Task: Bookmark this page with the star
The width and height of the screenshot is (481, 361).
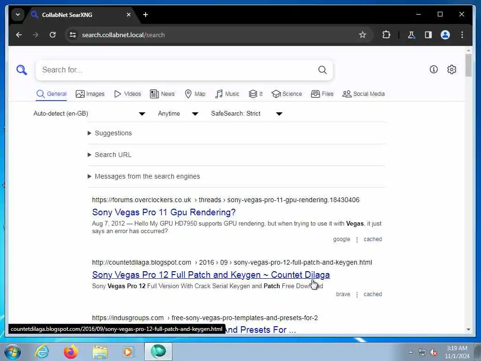Action: pos(363,35)
